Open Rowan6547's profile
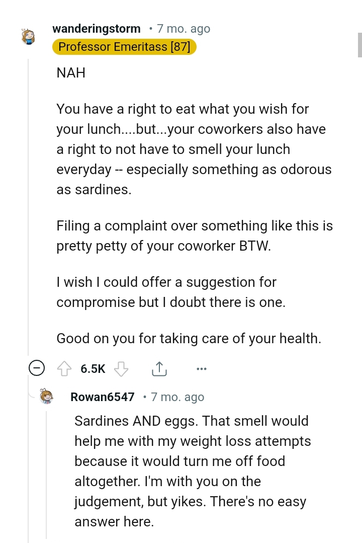Viewport: 362px width, 543px height. pyautogui.click(x=102, y=397)
